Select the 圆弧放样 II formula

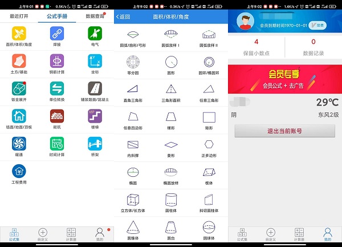(209, 38)
